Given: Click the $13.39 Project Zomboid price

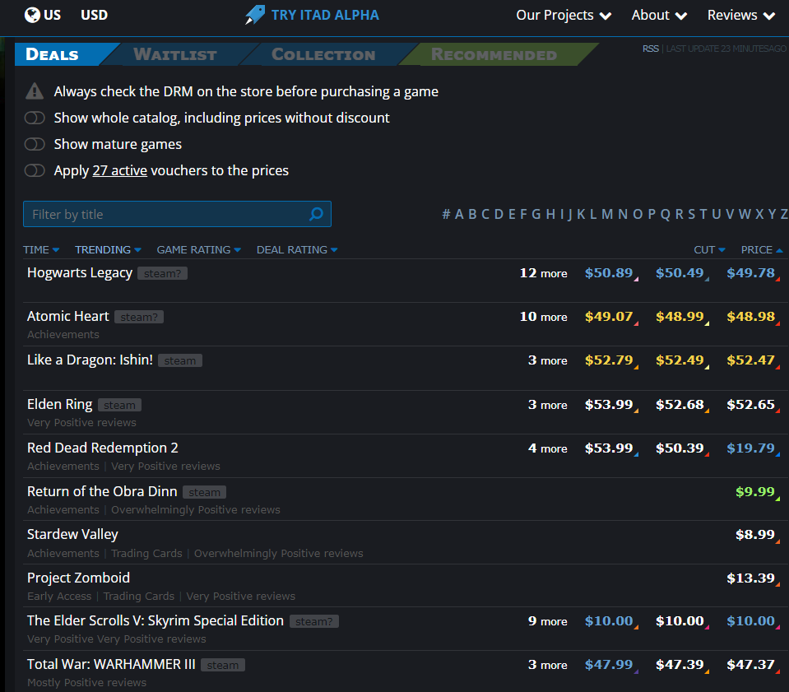Looking at the screenshot, I should (x=751, y=578).
